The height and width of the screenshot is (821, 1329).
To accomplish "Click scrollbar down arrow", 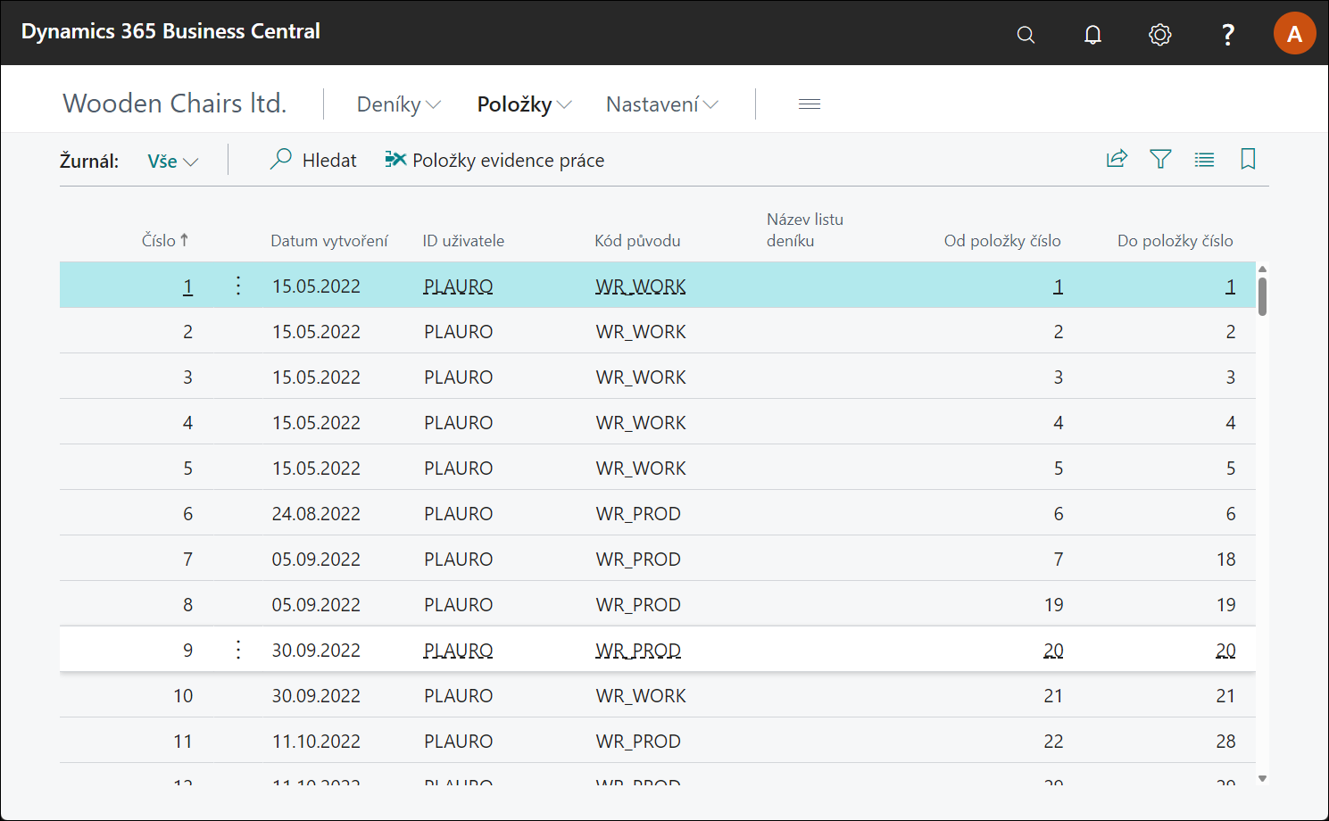I will pos(1262,778).
